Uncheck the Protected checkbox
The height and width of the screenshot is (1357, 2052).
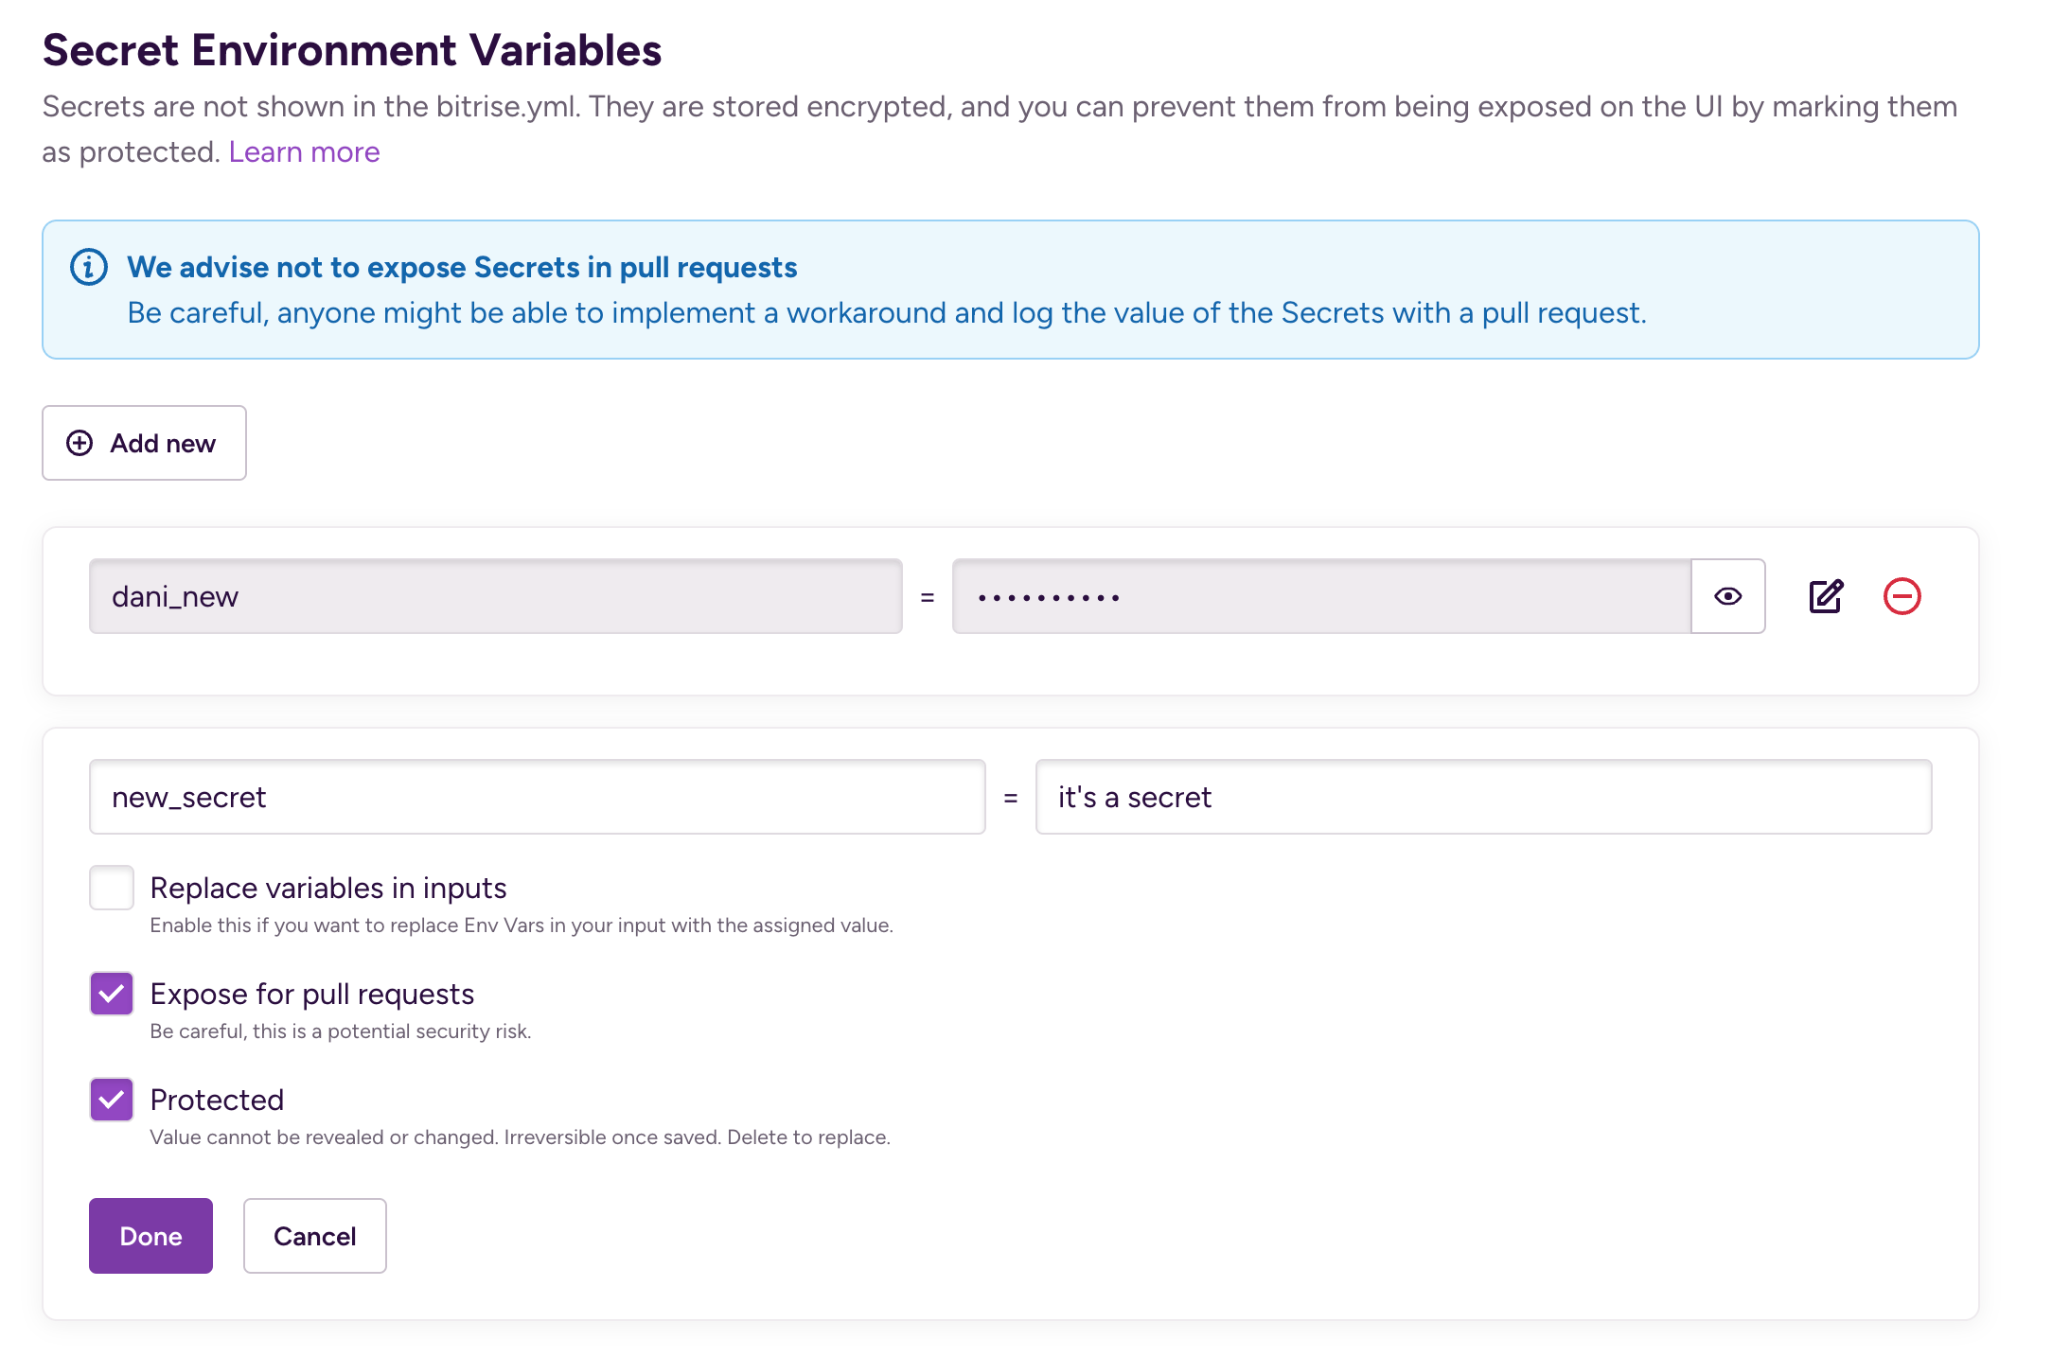click(112, 1100)
